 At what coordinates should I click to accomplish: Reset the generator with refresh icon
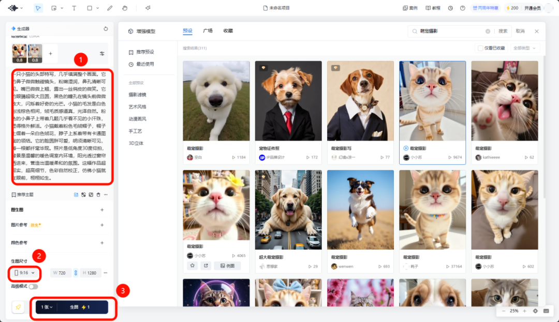pyautogui.click(x=106, y=29)
